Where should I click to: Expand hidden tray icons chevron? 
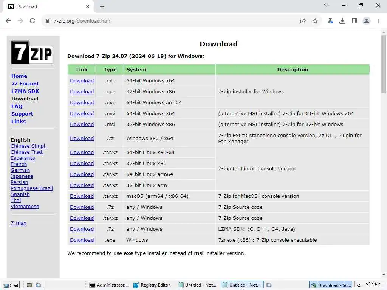(x=358, y=285)
